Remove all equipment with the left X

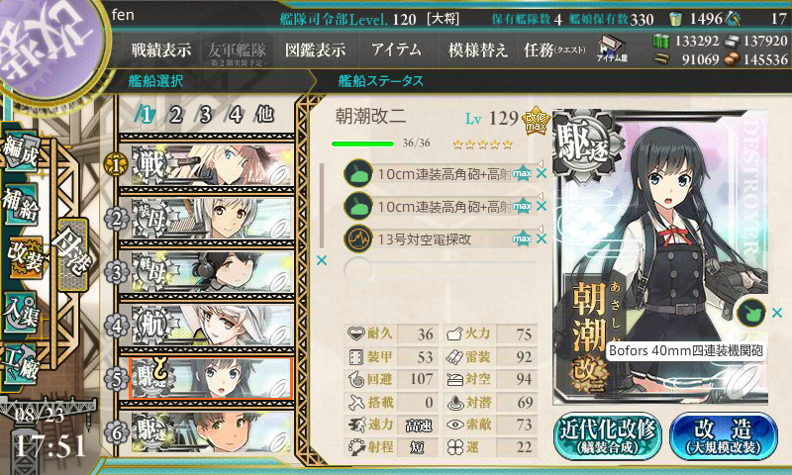point(322,260)
